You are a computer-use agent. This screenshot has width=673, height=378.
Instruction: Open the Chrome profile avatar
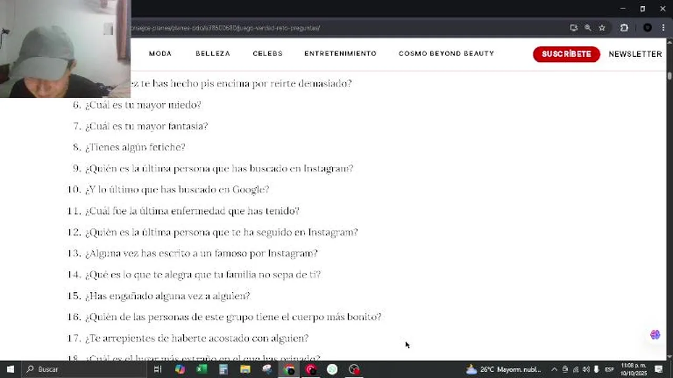[x=648, y=28]
